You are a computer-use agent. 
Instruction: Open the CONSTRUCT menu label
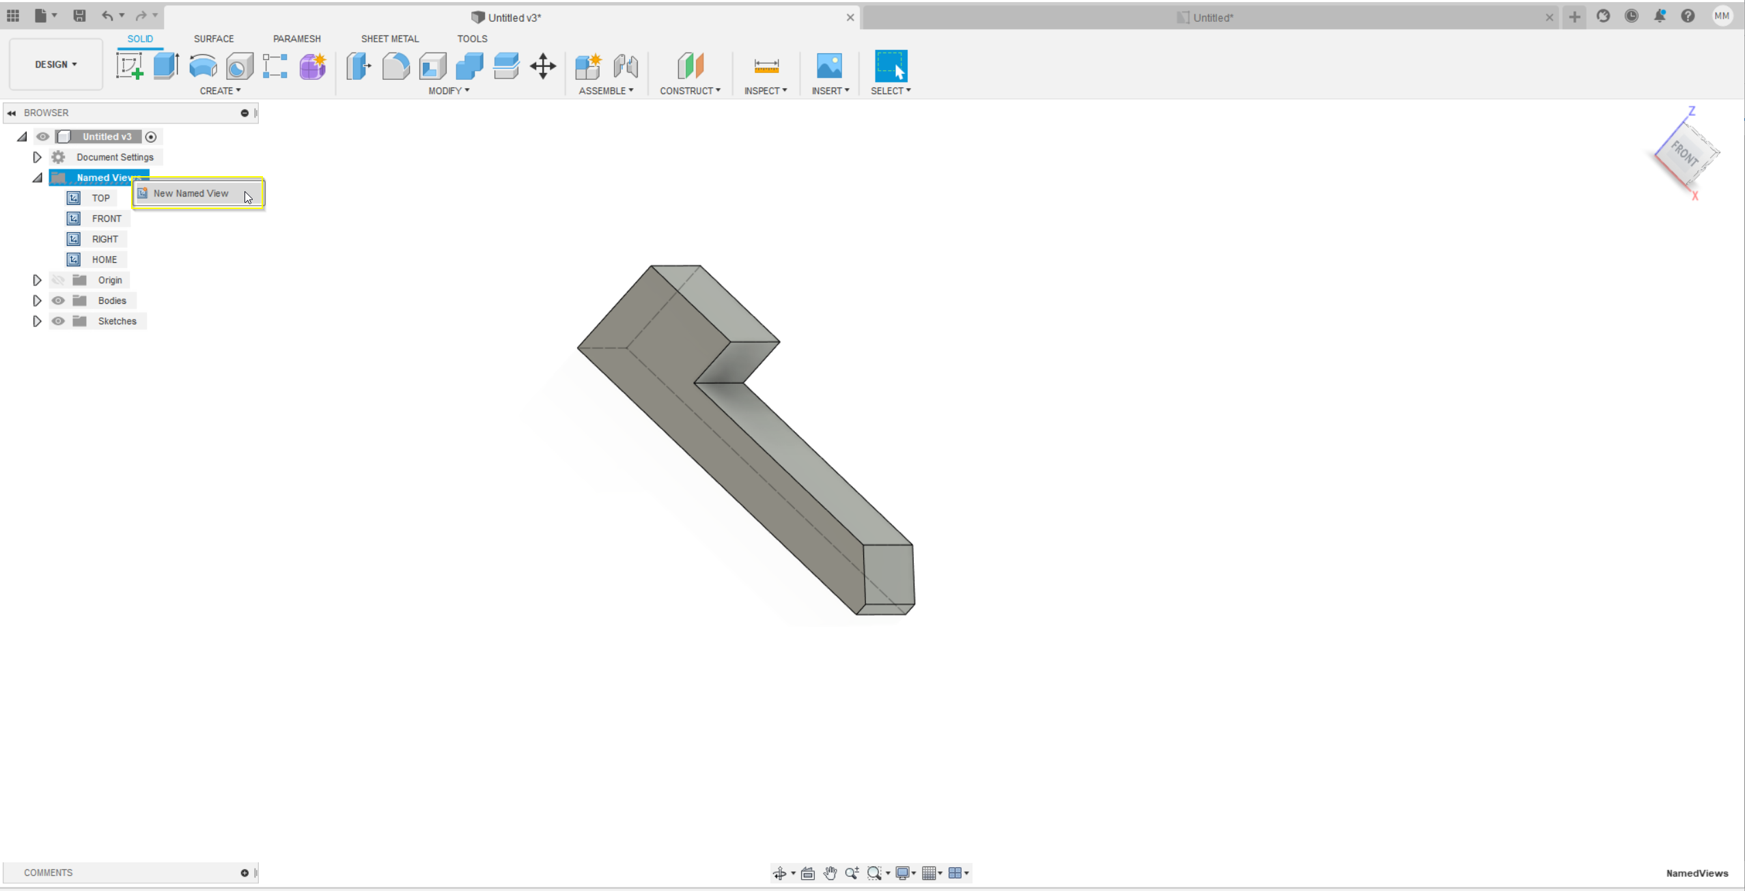click(x=690, y=91)
